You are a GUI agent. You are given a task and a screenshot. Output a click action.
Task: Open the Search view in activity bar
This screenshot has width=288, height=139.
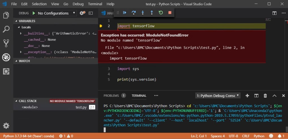click(6, 29)
